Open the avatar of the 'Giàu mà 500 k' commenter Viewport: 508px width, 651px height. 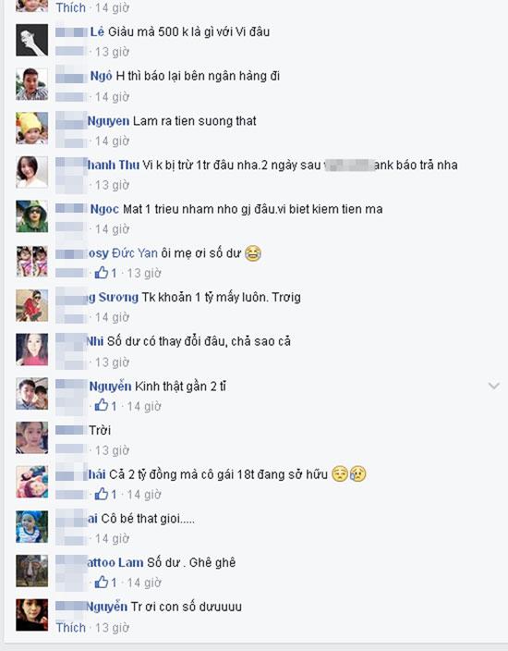(x=32, y=40)
